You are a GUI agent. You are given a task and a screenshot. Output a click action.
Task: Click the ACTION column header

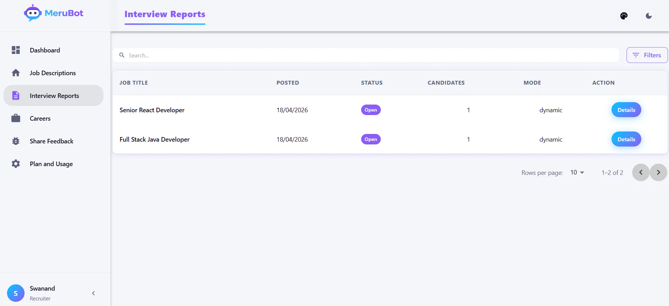(603, 83)
